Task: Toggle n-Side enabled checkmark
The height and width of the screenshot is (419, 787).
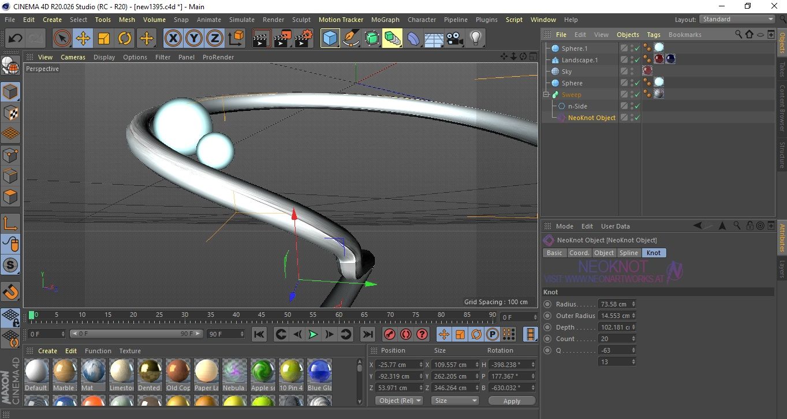Action: tap(637, 106)
